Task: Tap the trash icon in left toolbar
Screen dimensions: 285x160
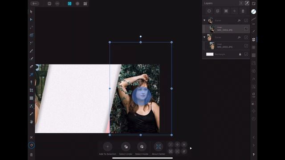Action: (x=31, y=155)
